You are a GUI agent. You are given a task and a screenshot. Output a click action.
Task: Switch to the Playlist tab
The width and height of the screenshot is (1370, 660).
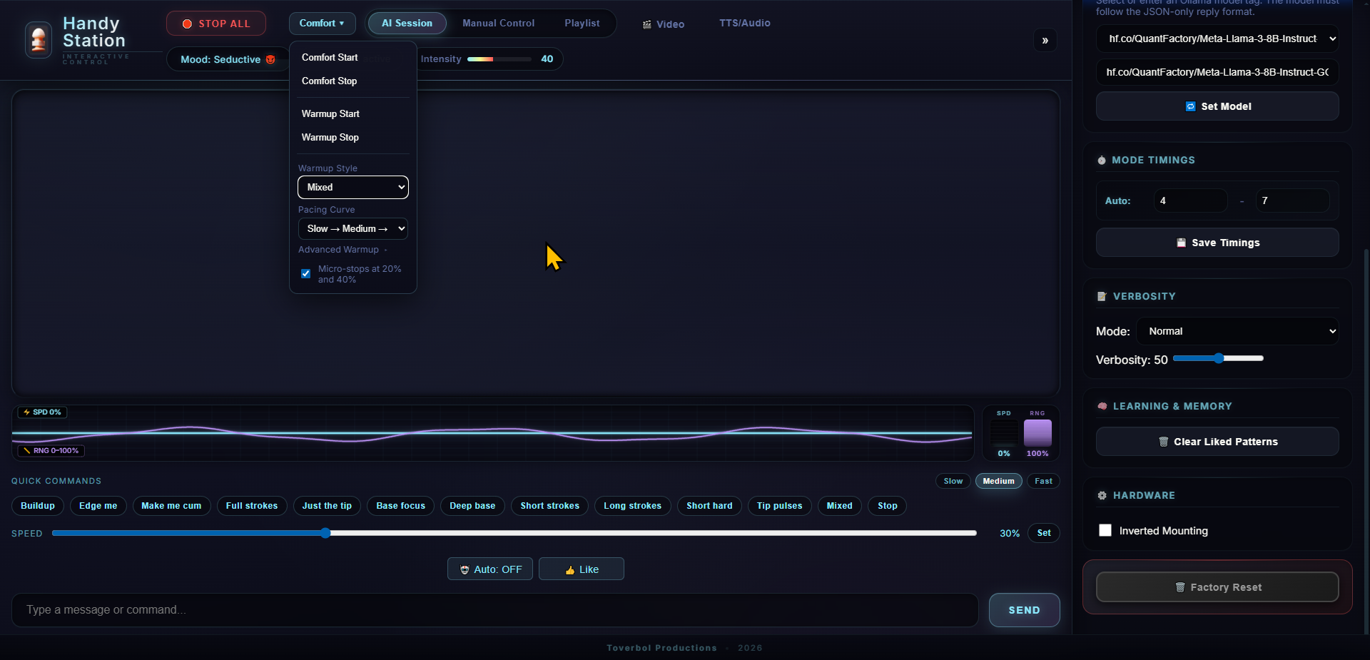click(x=582, y=24)
